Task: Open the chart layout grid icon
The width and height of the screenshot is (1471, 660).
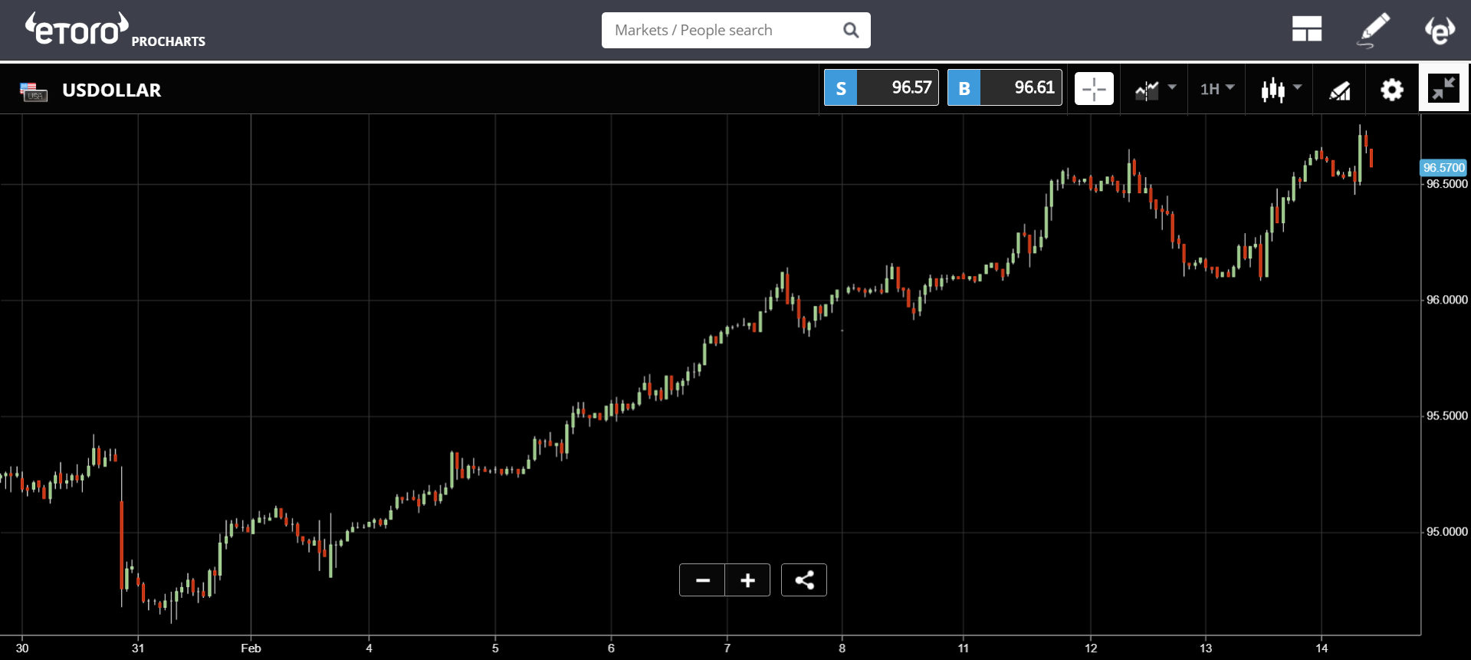Action: click(x=1306, y=29)
